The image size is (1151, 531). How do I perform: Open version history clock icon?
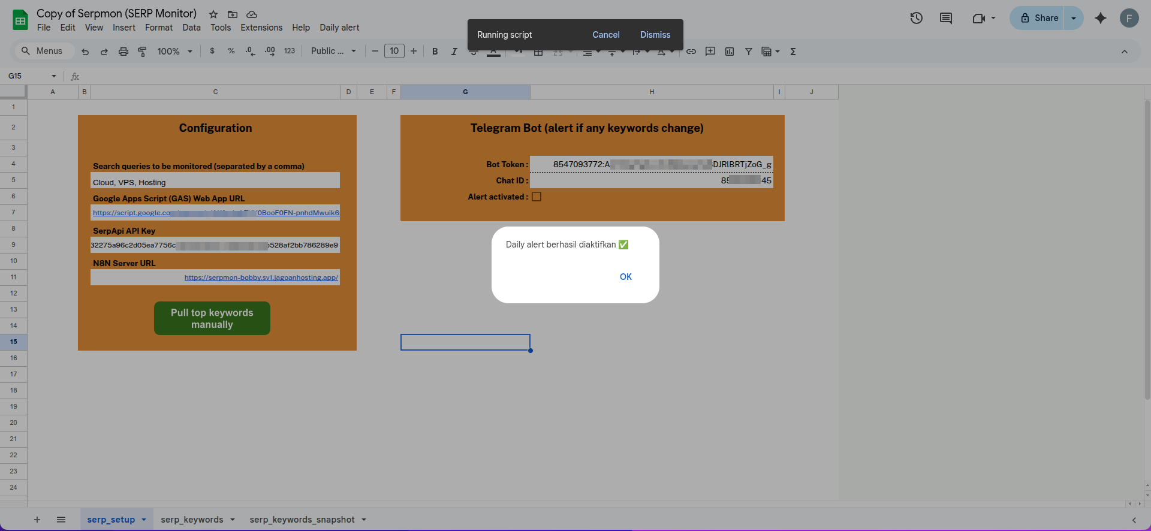(916, 18)
